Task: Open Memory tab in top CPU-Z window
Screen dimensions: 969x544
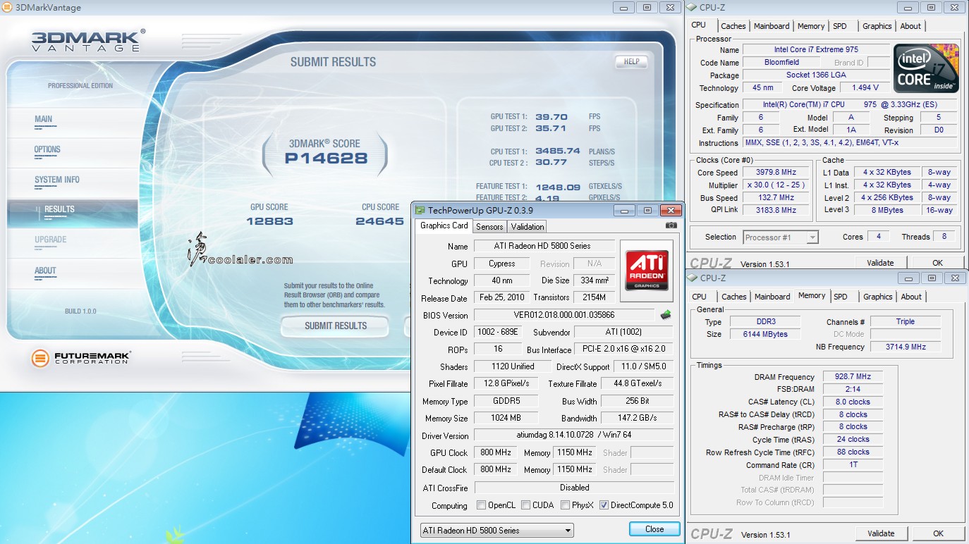Action: point(811,26)
